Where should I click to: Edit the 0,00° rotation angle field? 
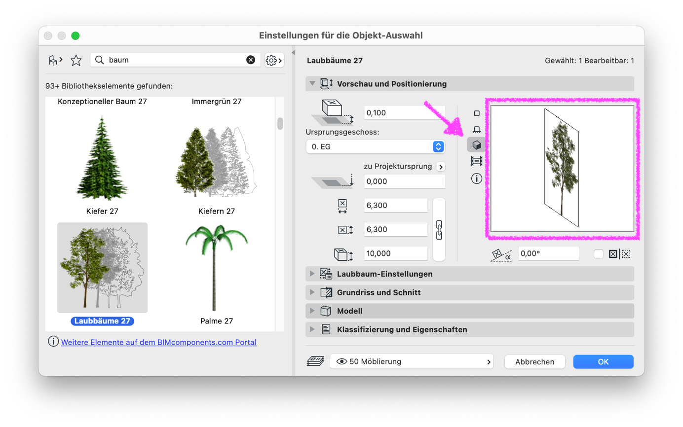(x=548, y=254)
